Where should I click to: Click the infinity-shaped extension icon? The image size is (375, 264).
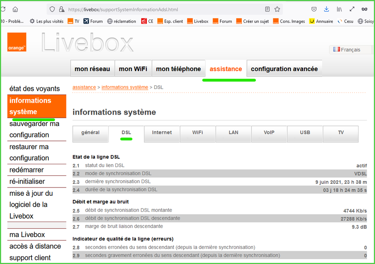click(364, 9)
